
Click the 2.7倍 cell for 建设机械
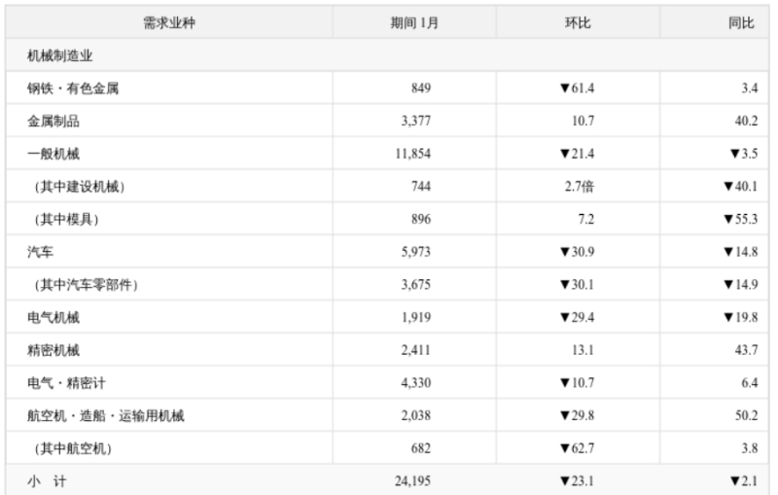tap(579, 187)
